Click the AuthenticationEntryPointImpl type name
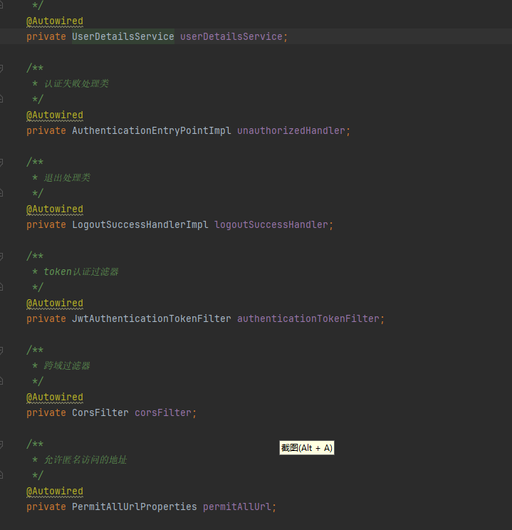Screen dimensions: 512x530 (x=152, y=130)
